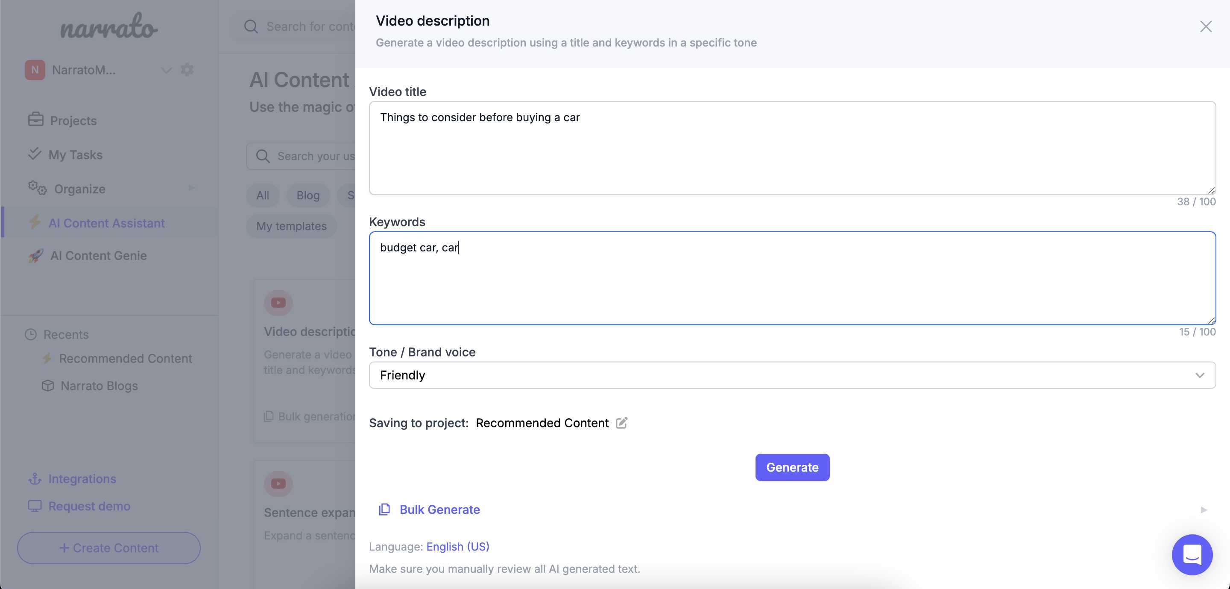The width and height of the screenshot is (1230, 589).
Task: Click the Recommended Content project name
Action: pyautogui.click(x=542, y=423)
